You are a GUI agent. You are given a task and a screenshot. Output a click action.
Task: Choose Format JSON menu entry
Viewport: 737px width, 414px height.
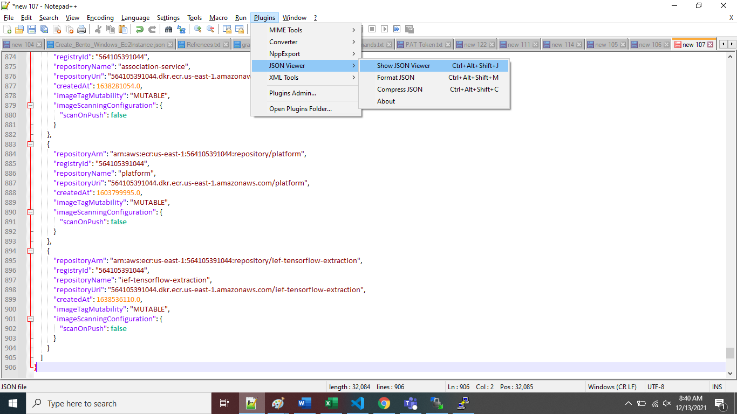[434, 78]
